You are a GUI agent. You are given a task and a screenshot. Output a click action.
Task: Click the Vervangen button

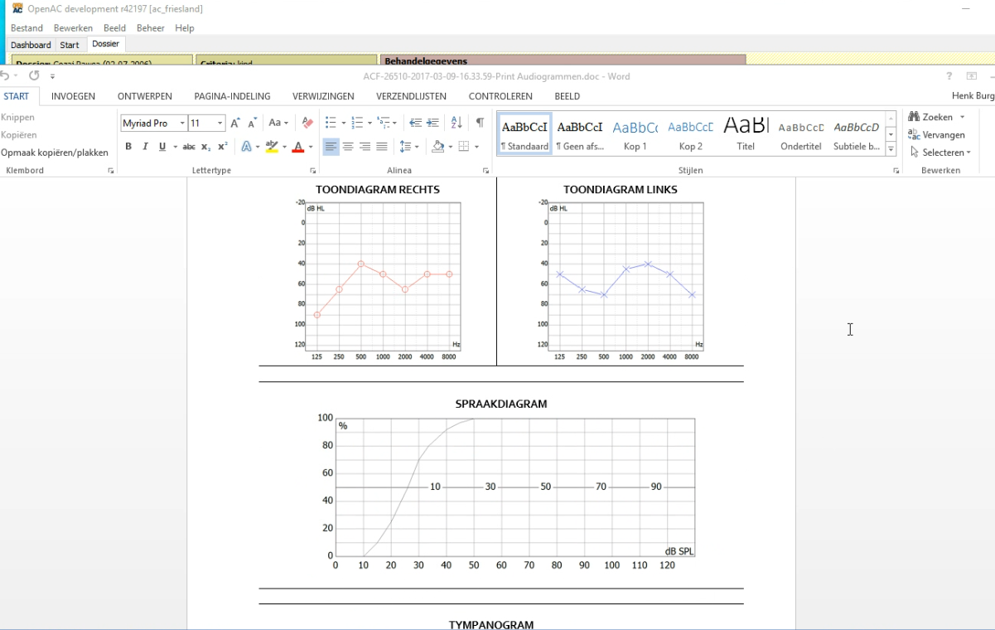pos(937,135)
